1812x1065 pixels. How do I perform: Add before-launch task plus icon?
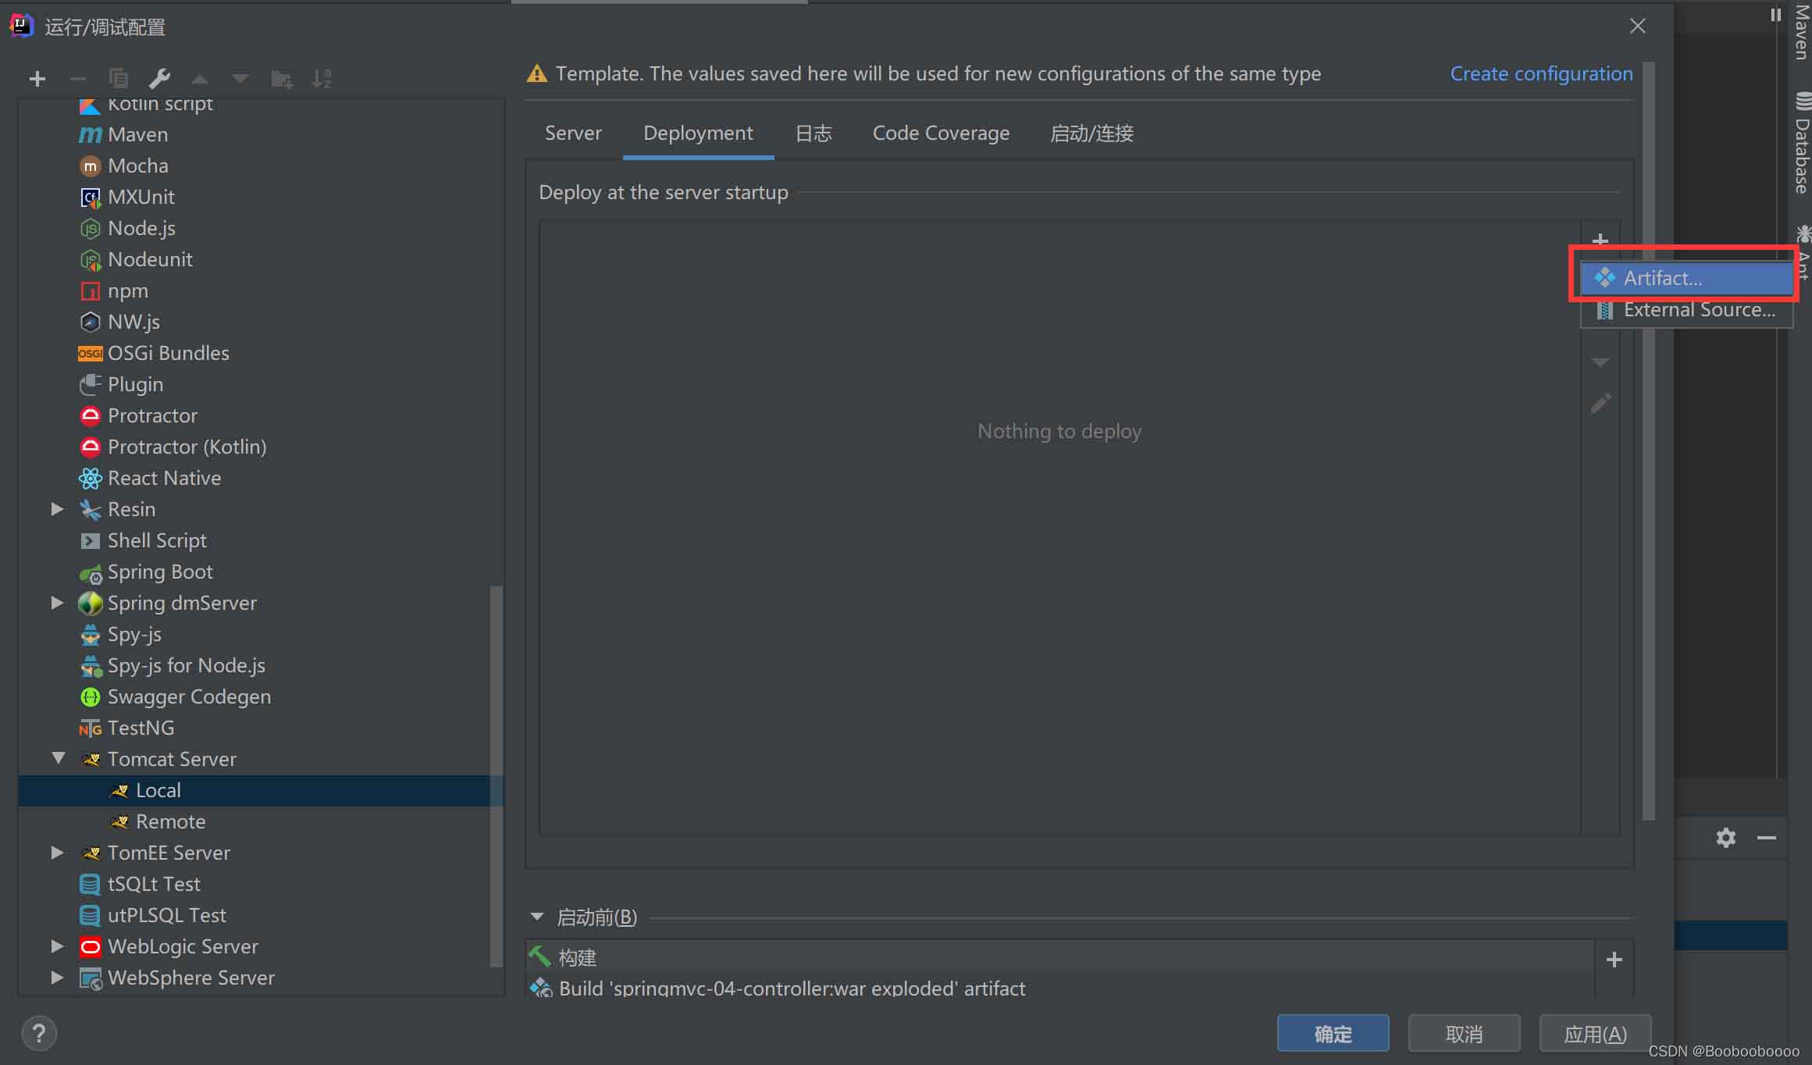point(1614,960)
